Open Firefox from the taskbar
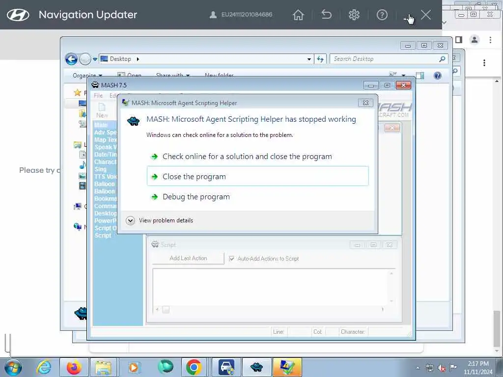503x377 pixels. tap(74, 367)
